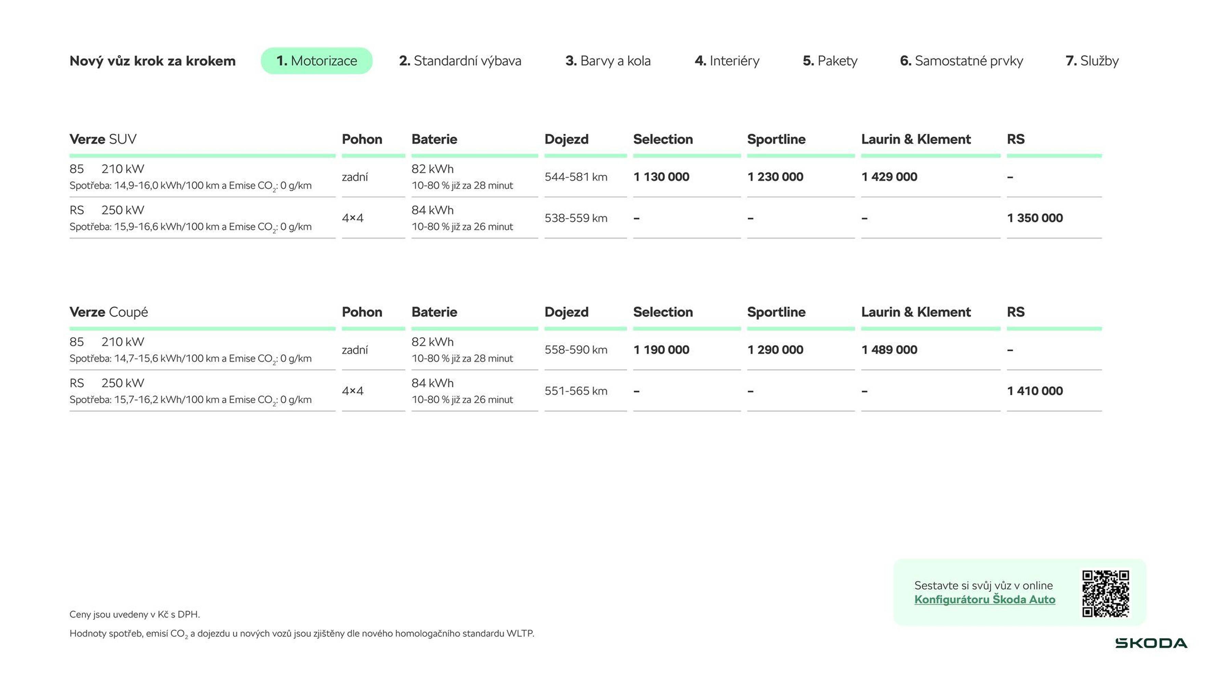Select SUV RS price 1 350 000

[x=1035, y=218]
